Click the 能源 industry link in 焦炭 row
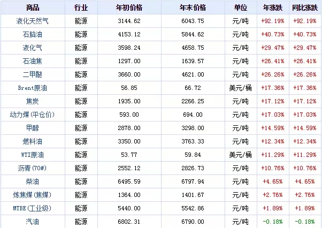Image resolution: width=322 pixels, height=228 pixels. (81, 101)
